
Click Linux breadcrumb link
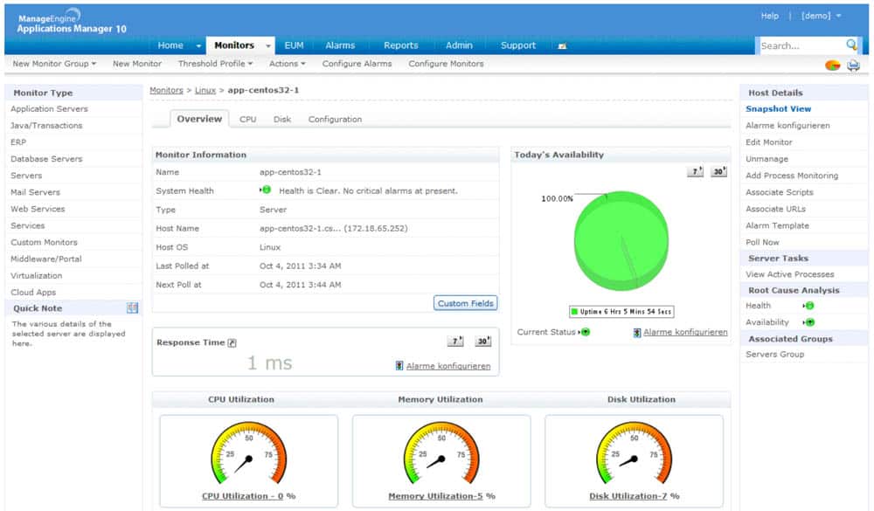205,90
